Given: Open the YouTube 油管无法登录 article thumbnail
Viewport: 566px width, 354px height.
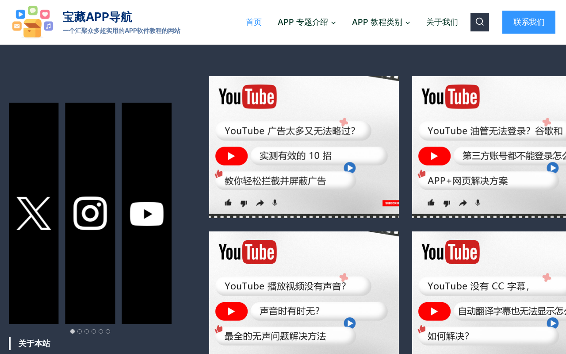Looking at the screenshot, I should pyautogui.click(x=489, y=147).
